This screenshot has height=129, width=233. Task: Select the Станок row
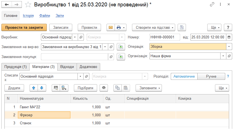pos(117,123)
